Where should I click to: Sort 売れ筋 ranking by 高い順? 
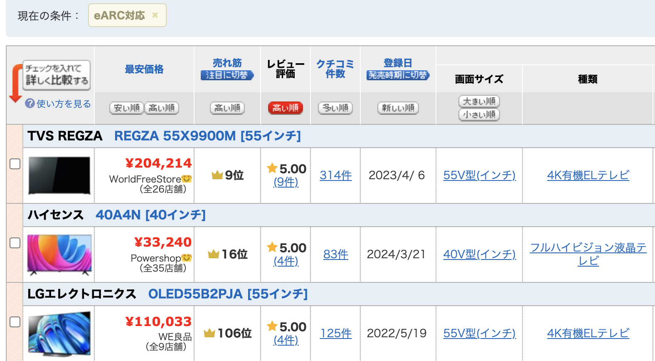227,108
